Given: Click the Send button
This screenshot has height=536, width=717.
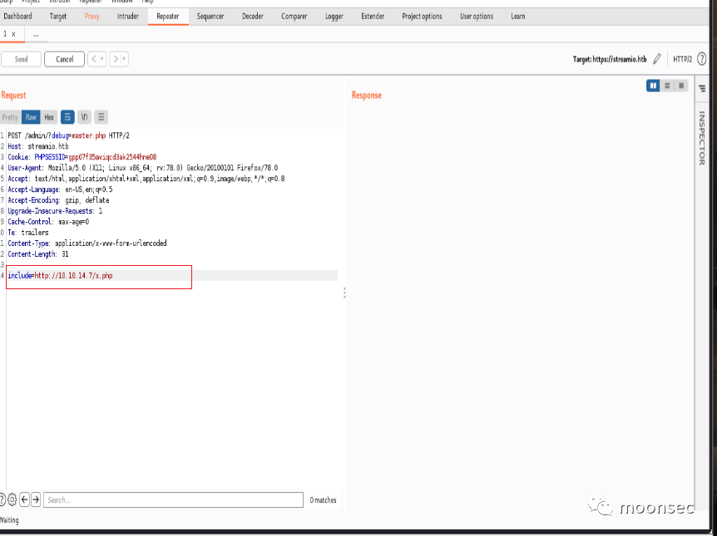Looking at the screenshot, I should pyautogui.click(x=21, y=59).
